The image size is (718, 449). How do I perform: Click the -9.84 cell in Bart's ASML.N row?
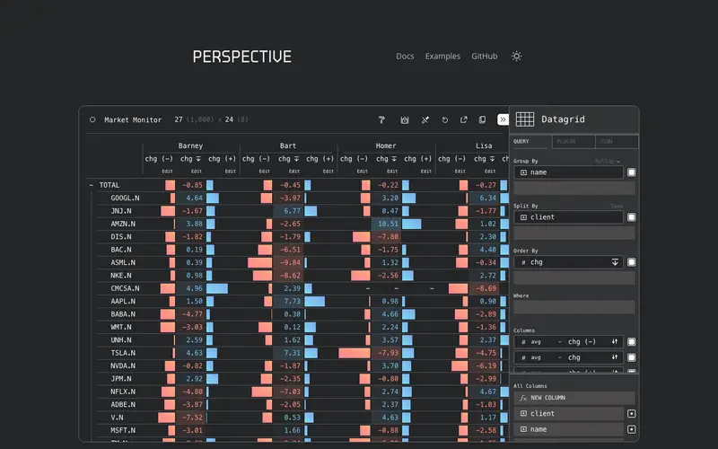[x=287, y=262]
